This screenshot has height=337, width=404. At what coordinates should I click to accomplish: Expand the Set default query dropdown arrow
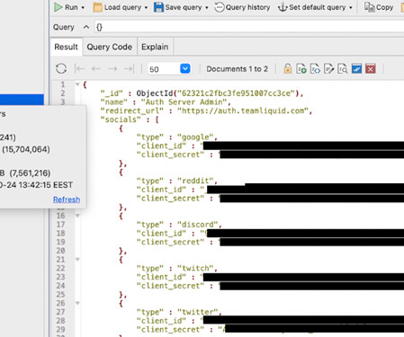click(351, 7)
